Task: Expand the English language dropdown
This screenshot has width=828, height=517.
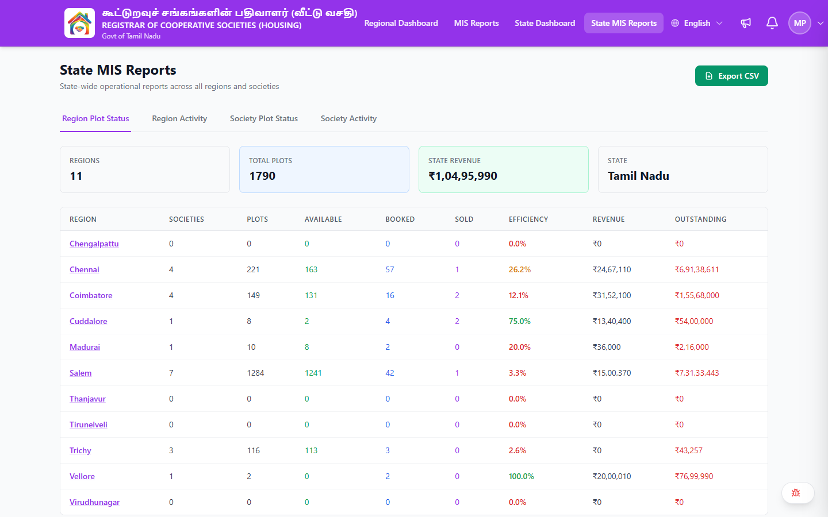Action: 697,23
